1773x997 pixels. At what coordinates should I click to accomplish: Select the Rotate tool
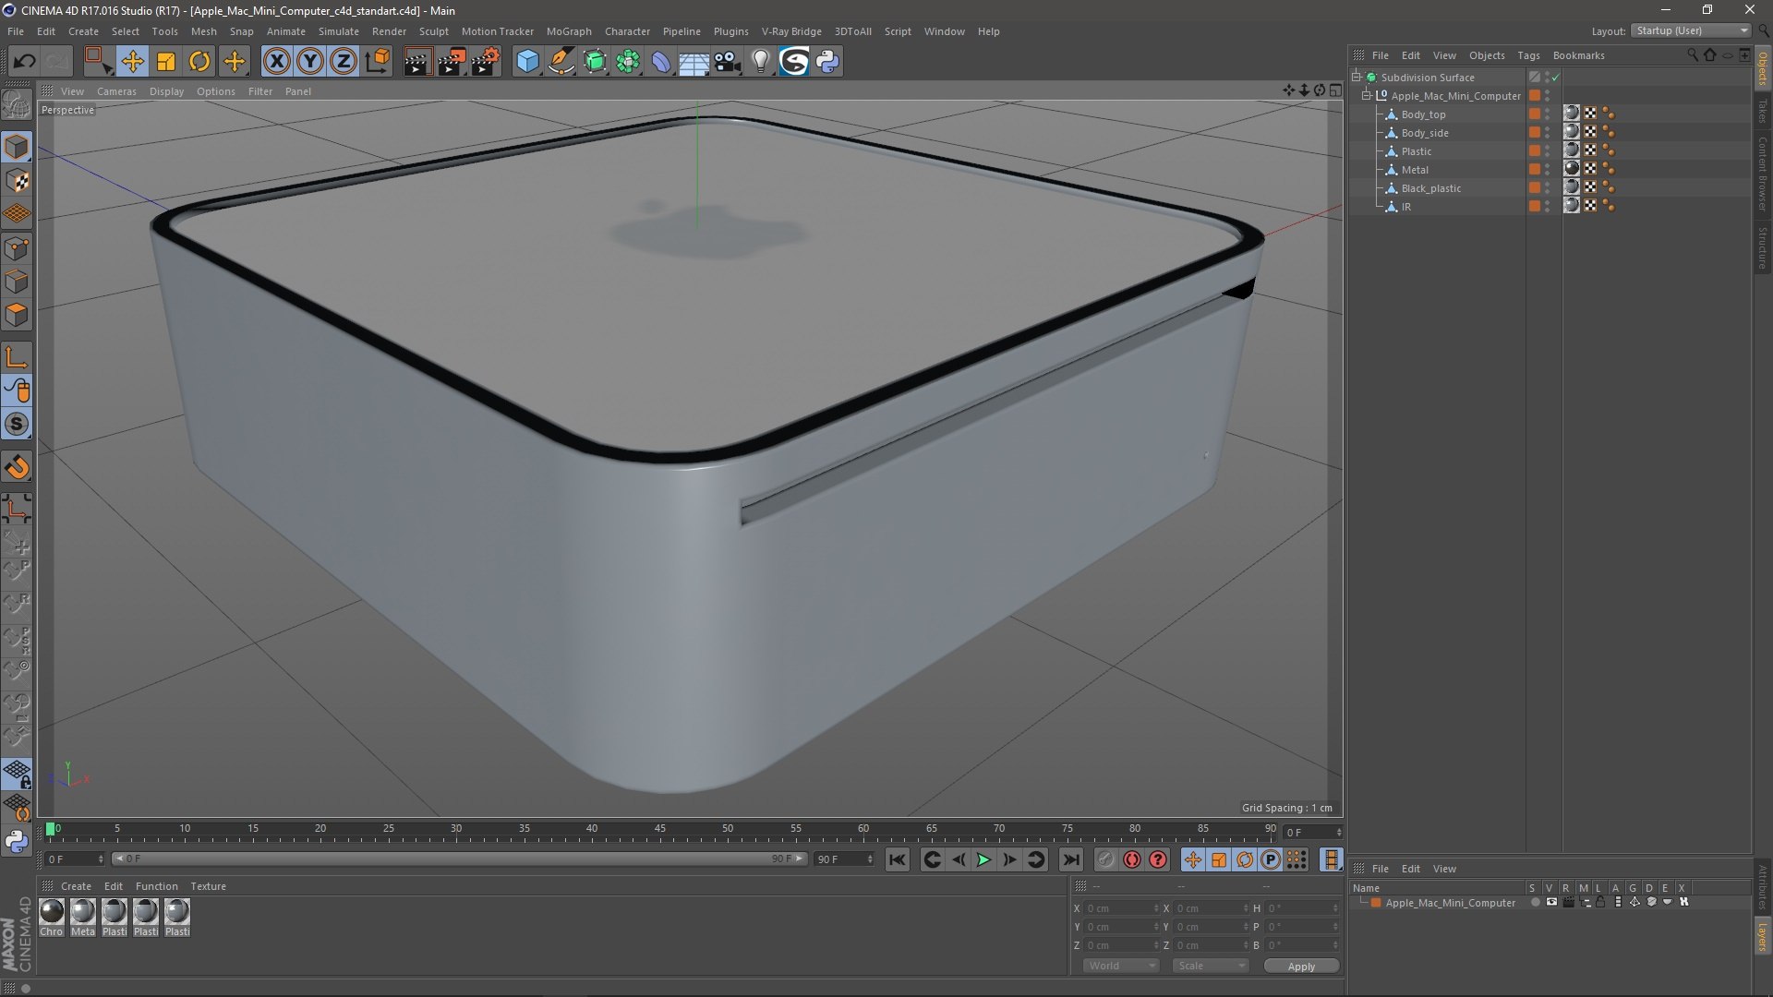[199, 62]
